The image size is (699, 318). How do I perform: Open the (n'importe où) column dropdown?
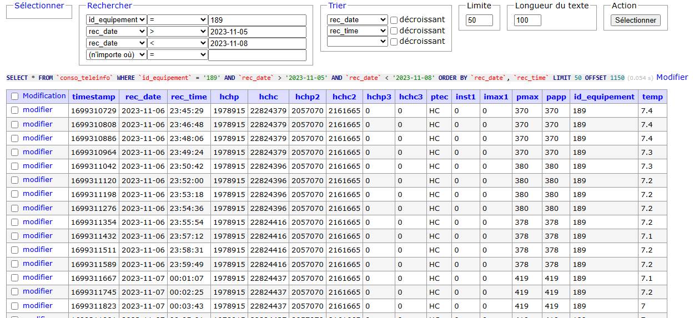pyautogui.click(x=117, y=55)
